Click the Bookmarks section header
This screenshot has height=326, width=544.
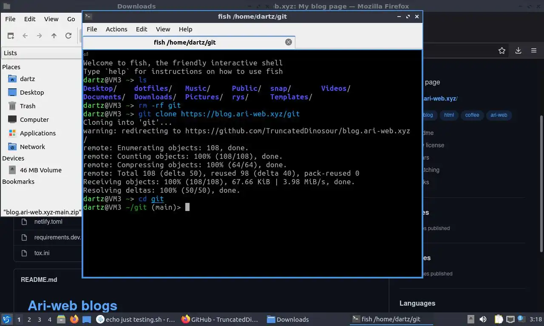(x=18, y=182)
